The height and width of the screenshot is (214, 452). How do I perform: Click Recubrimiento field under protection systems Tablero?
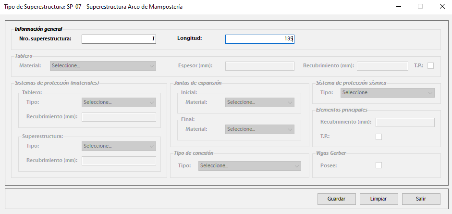coord(119,117)
